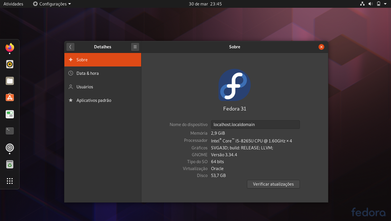This screenshot has width=391, height=221.
Task: Click the Fedora 31 version text
Action: coord(235,109)
